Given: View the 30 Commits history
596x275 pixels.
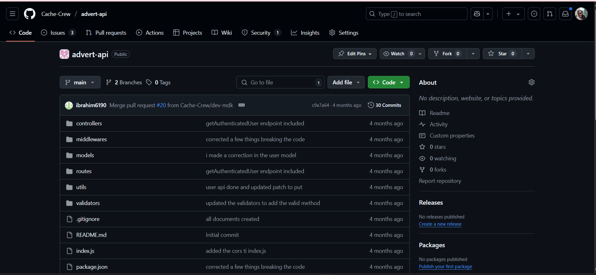Looking at the screenshot, I should [x=384, y=105].
